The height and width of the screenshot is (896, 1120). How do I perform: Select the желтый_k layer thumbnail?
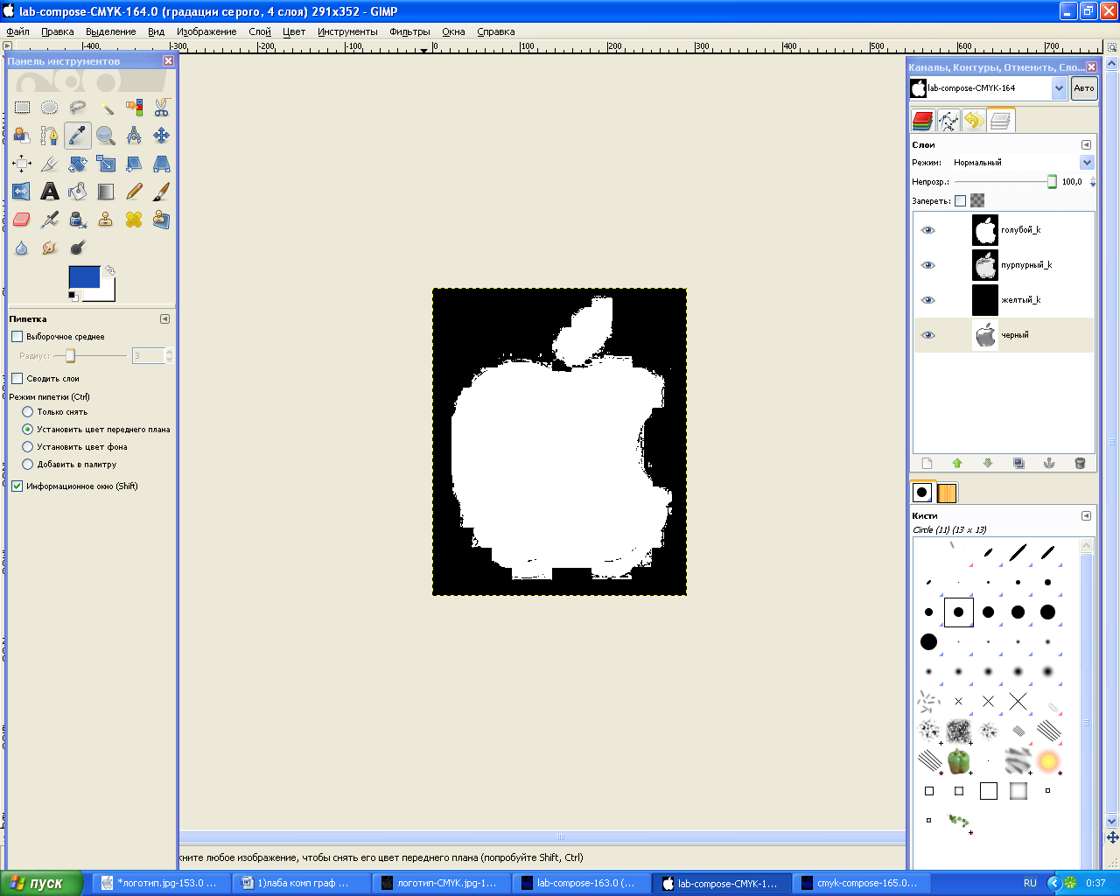(985, 300)
